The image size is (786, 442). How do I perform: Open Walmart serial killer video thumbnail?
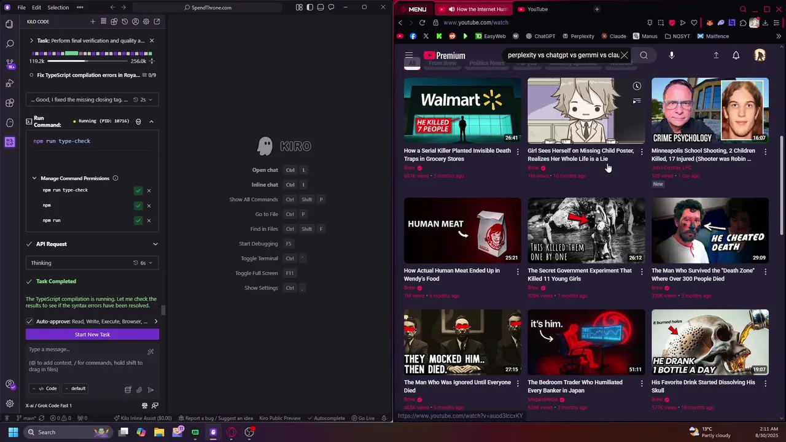click(x=462, y=110)
